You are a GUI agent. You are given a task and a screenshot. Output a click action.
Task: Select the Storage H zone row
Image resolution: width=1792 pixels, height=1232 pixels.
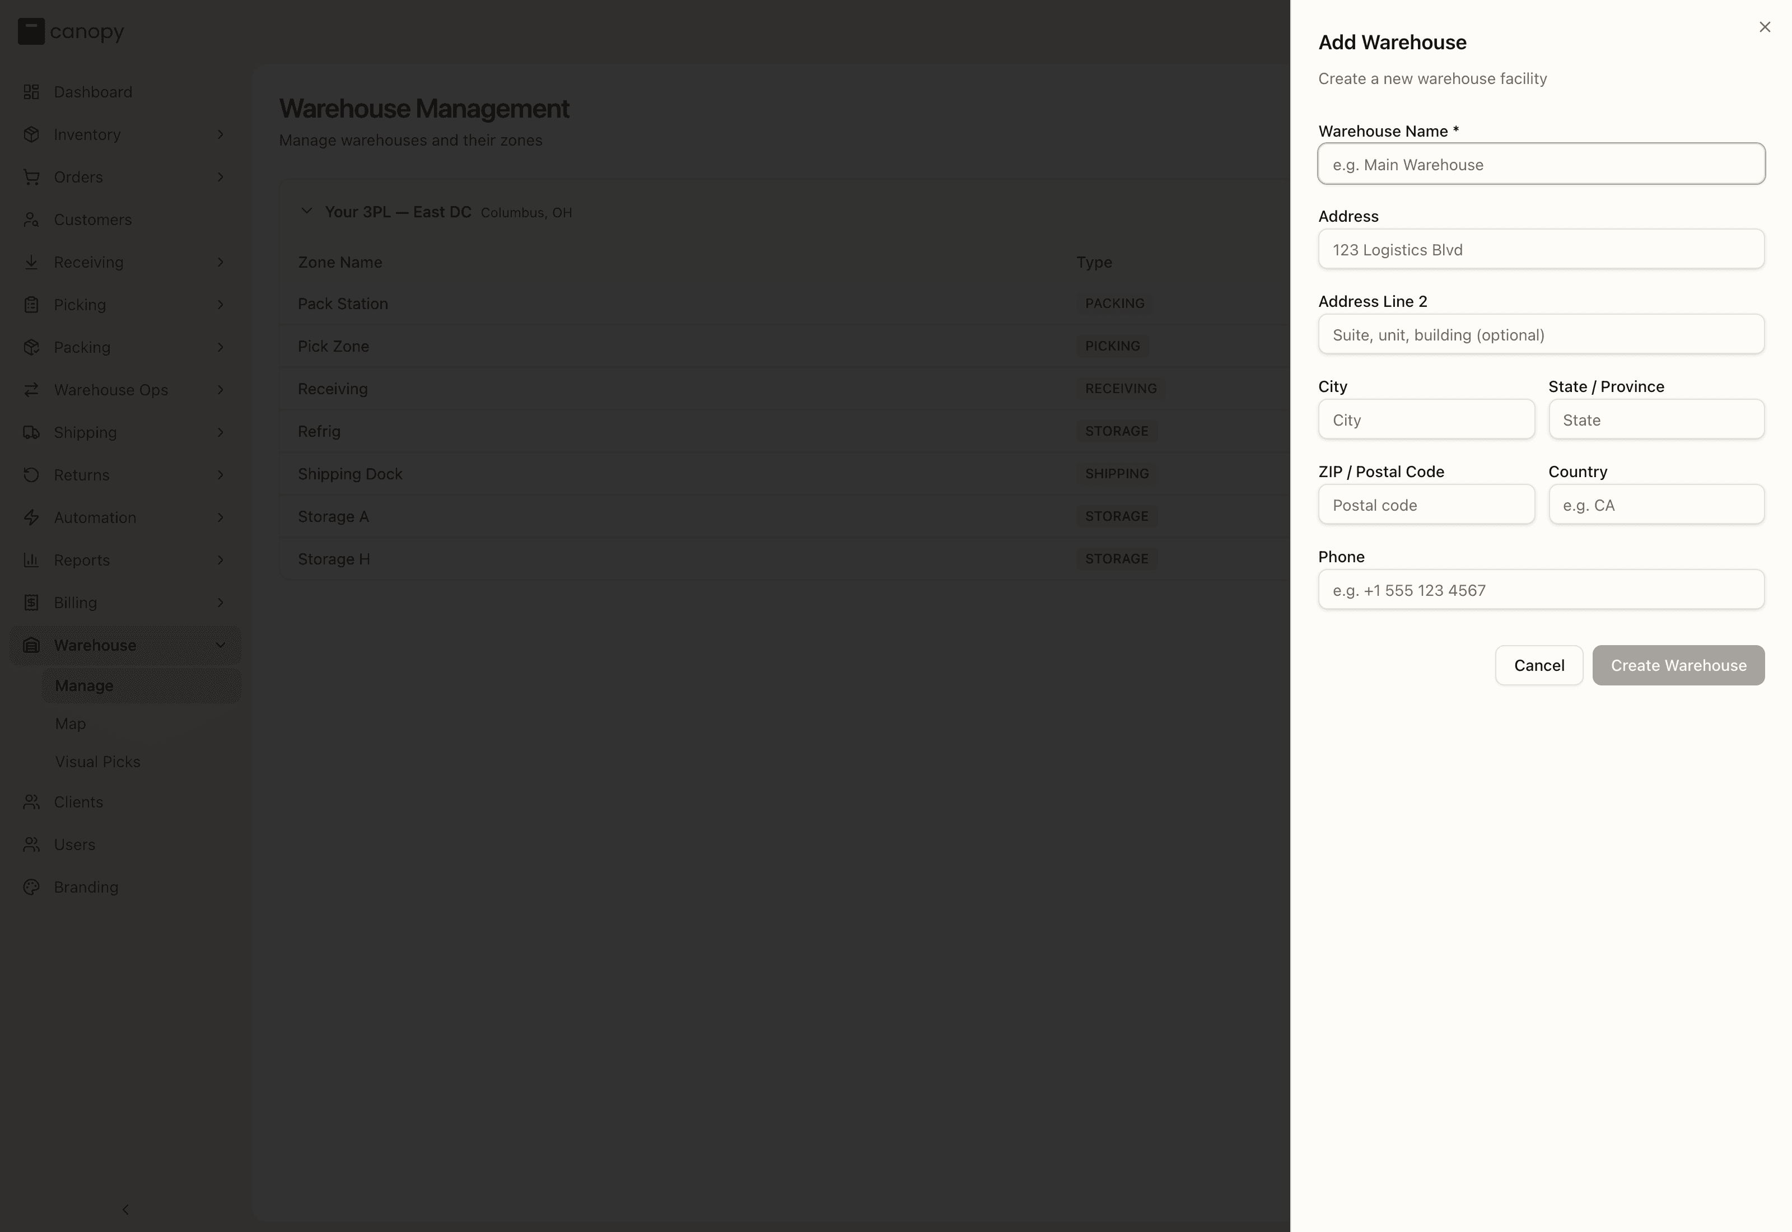[x=785, y=558]
